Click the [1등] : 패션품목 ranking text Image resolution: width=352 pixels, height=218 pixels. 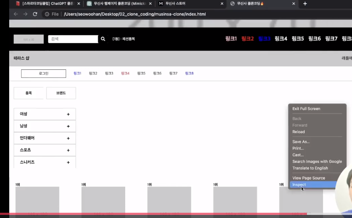(x=123, y=39)
